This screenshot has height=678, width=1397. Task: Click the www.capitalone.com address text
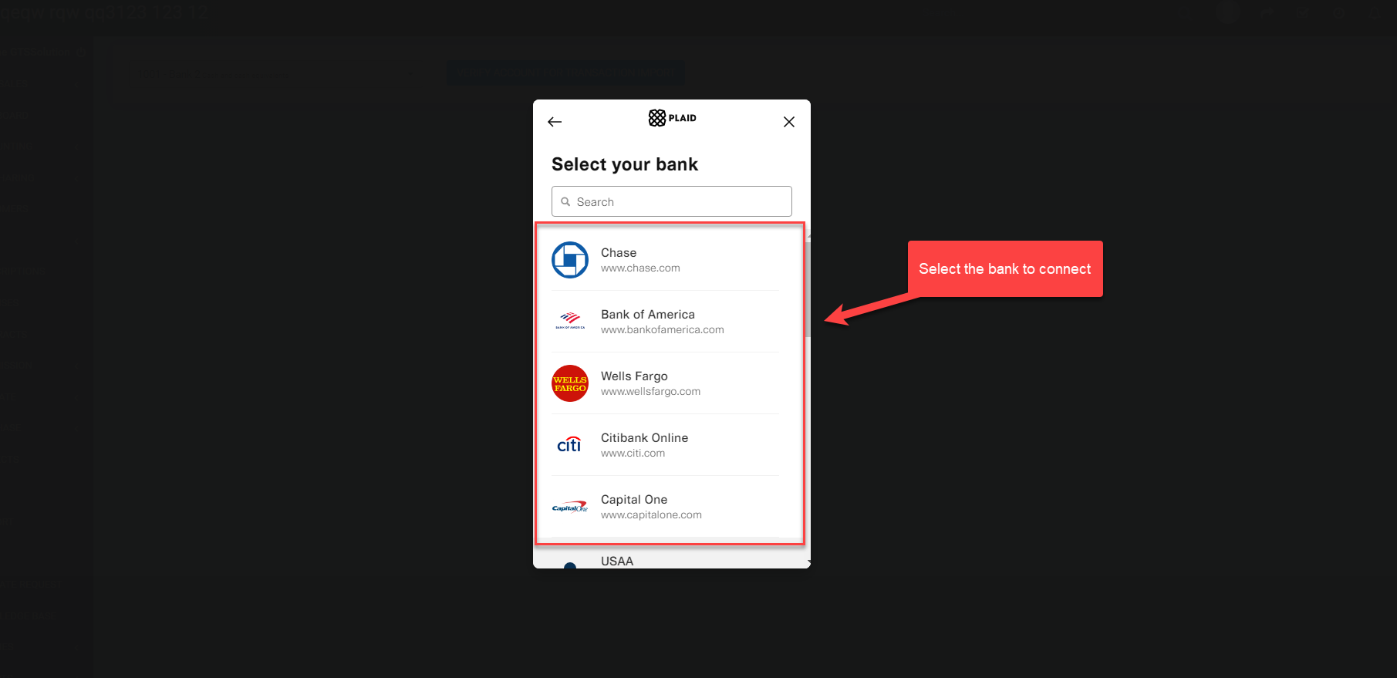(x=651, y=515)
